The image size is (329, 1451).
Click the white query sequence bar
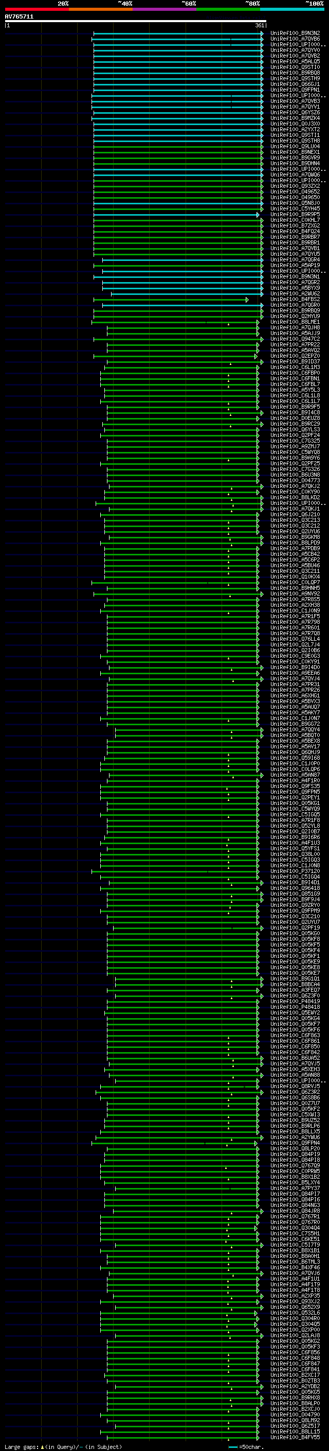click(x=136, y=22)
